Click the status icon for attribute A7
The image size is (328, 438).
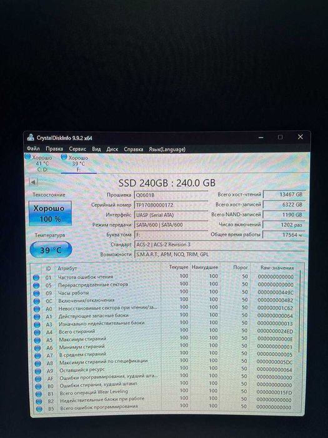[37, 356]
